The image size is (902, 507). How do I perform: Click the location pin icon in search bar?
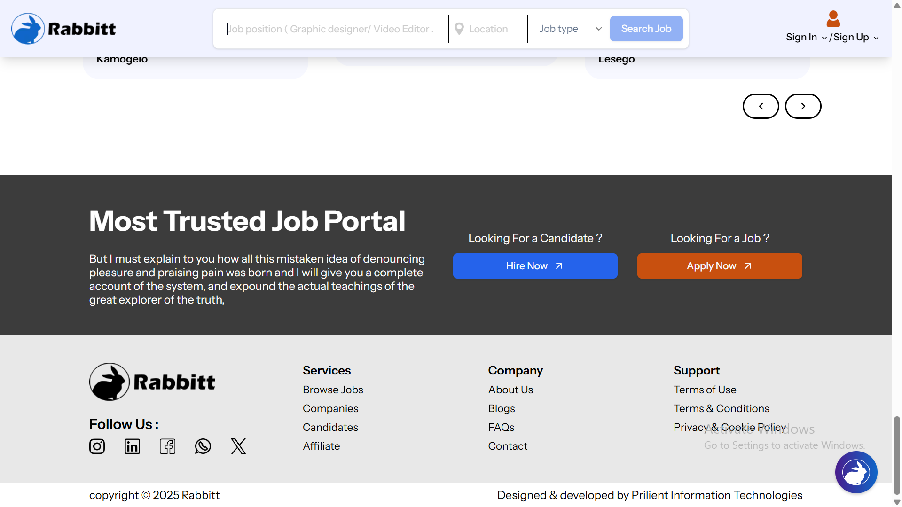pyautogui.click(x=459, y=28)
